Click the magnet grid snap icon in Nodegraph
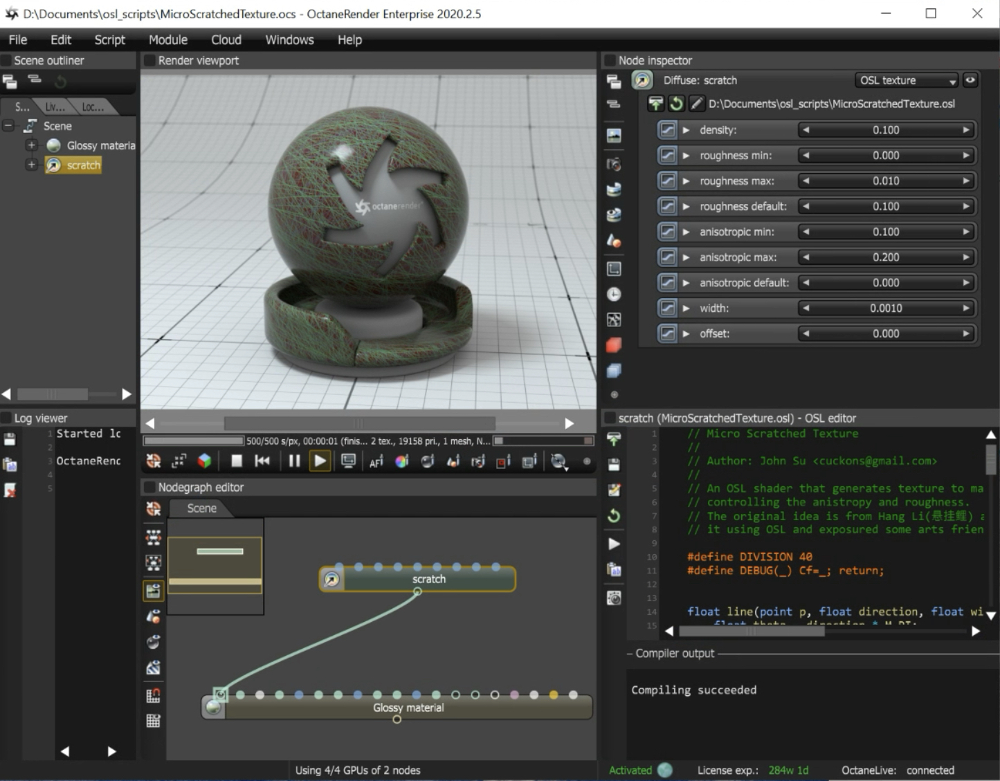Screen dimensions: 1000x781 (x=154, y=695)
